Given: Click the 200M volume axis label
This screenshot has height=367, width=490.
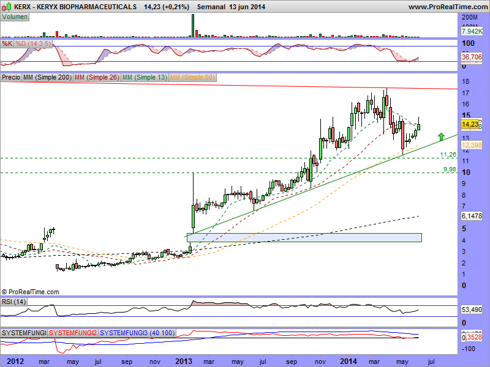Looking at the screenshot, I should 470,18.
